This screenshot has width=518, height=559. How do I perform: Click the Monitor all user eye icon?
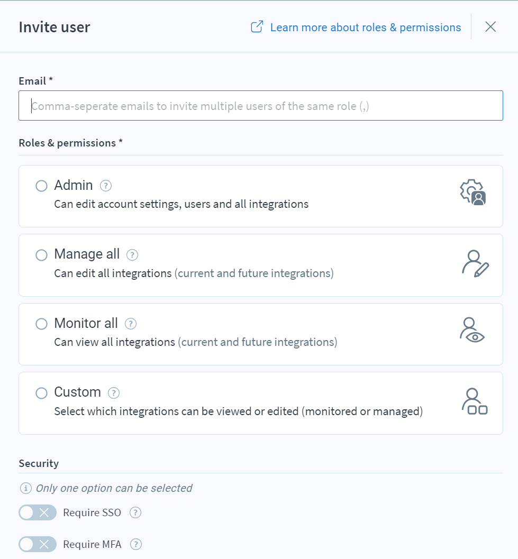[472, 330]
